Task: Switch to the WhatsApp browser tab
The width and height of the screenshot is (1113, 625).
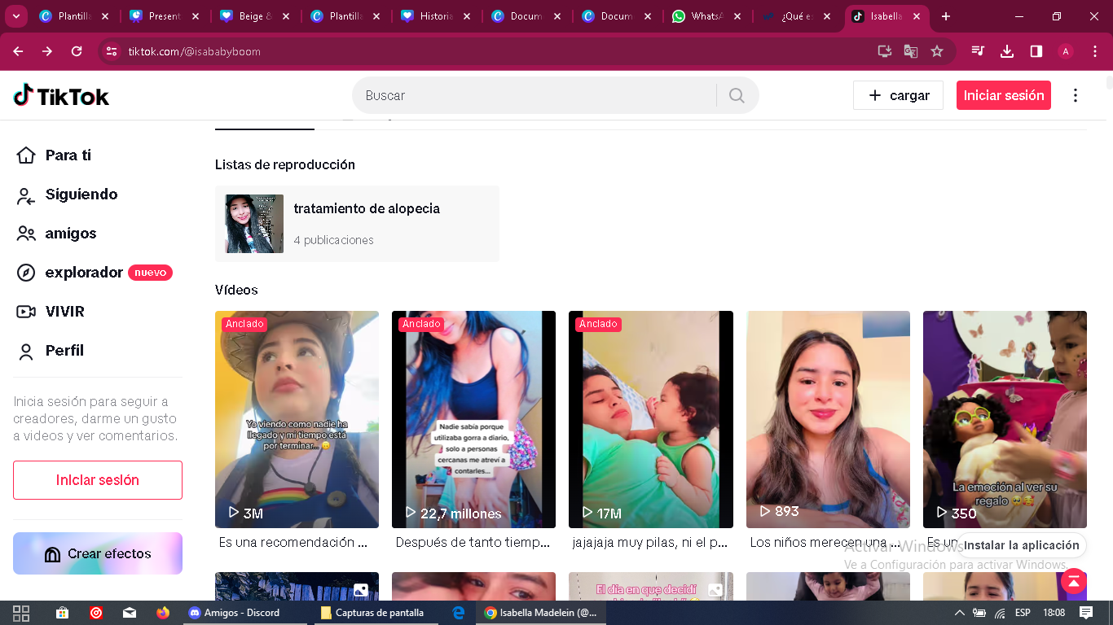Action: point(706,16)
